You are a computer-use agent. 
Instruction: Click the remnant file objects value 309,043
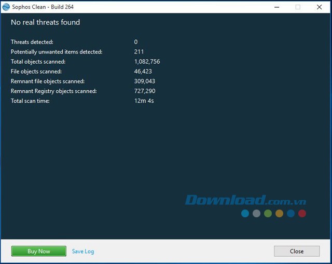[x=145, y=81]
